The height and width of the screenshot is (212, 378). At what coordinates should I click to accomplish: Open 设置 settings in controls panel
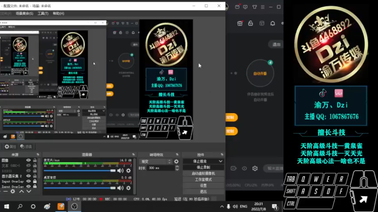coord(203,186)
